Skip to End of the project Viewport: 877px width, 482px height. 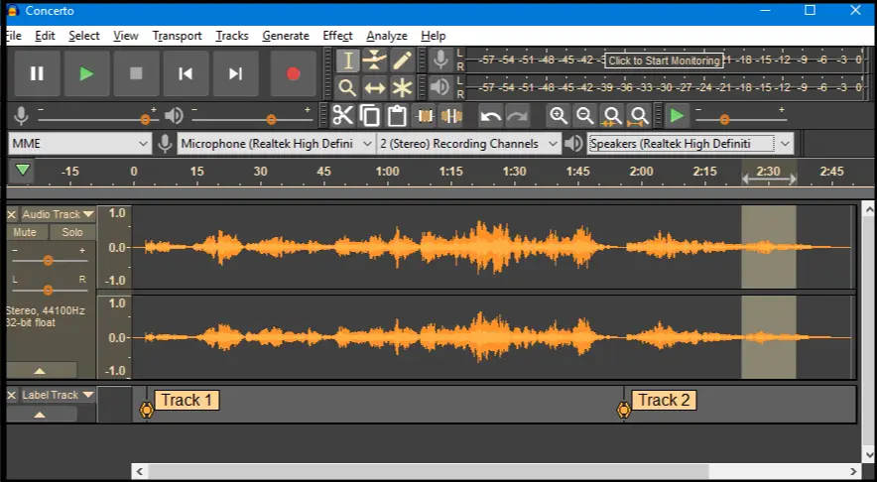(235, 73)
